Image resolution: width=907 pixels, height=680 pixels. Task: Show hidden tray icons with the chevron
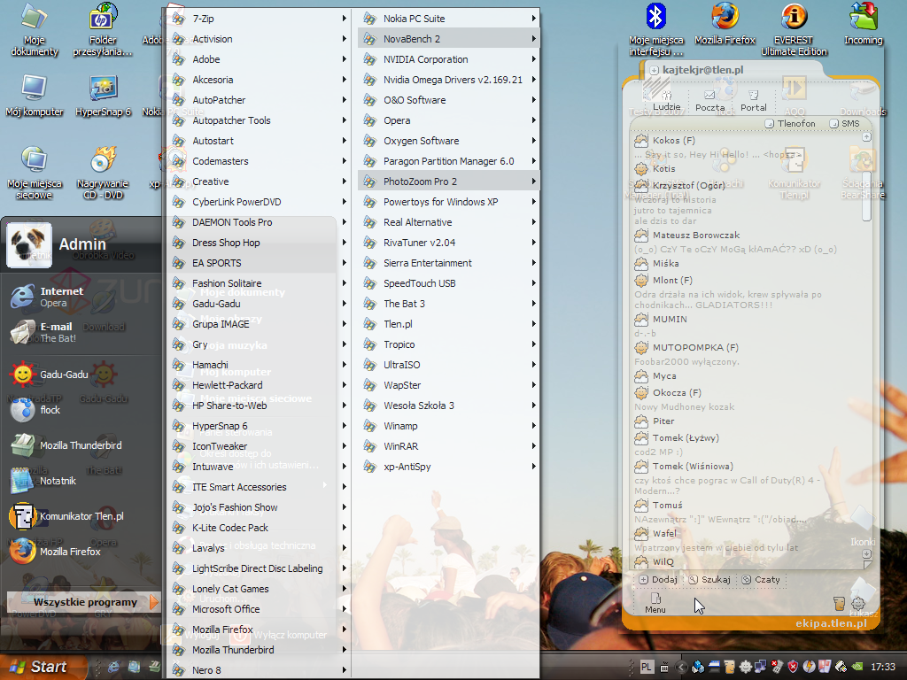point(681,667)
